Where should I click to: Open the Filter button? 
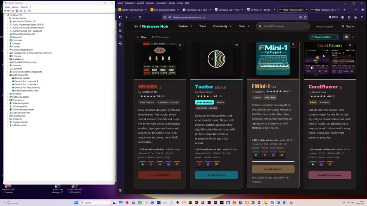141,37
